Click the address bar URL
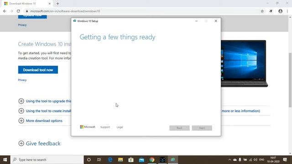The height and width of the screenshot is (164, 292). (x=65, y=11)
